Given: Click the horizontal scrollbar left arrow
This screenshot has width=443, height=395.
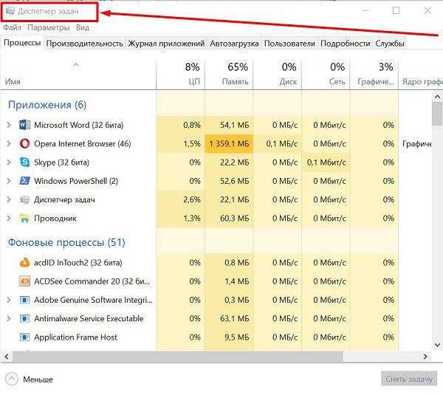Looking at the screenshot, I should [x=7, y=357].
